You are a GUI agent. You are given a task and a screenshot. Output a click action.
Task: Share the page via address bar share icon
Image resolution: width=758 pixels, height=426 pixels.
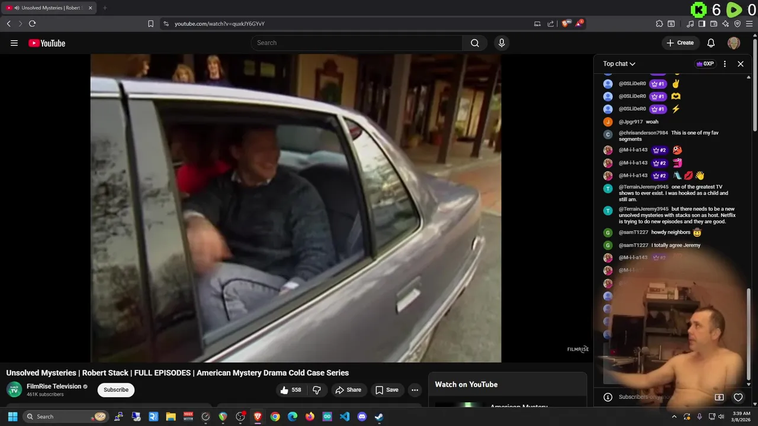551,24
